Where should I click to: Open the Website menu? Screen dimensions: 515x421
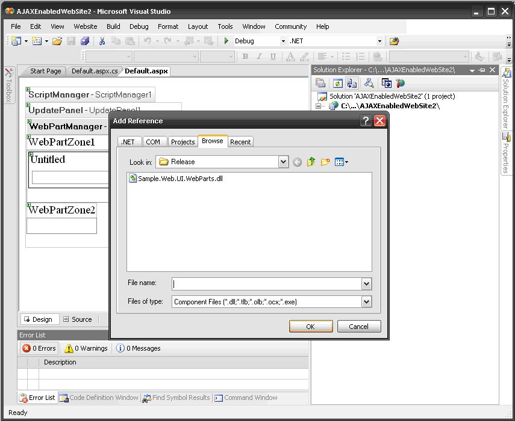86,26
